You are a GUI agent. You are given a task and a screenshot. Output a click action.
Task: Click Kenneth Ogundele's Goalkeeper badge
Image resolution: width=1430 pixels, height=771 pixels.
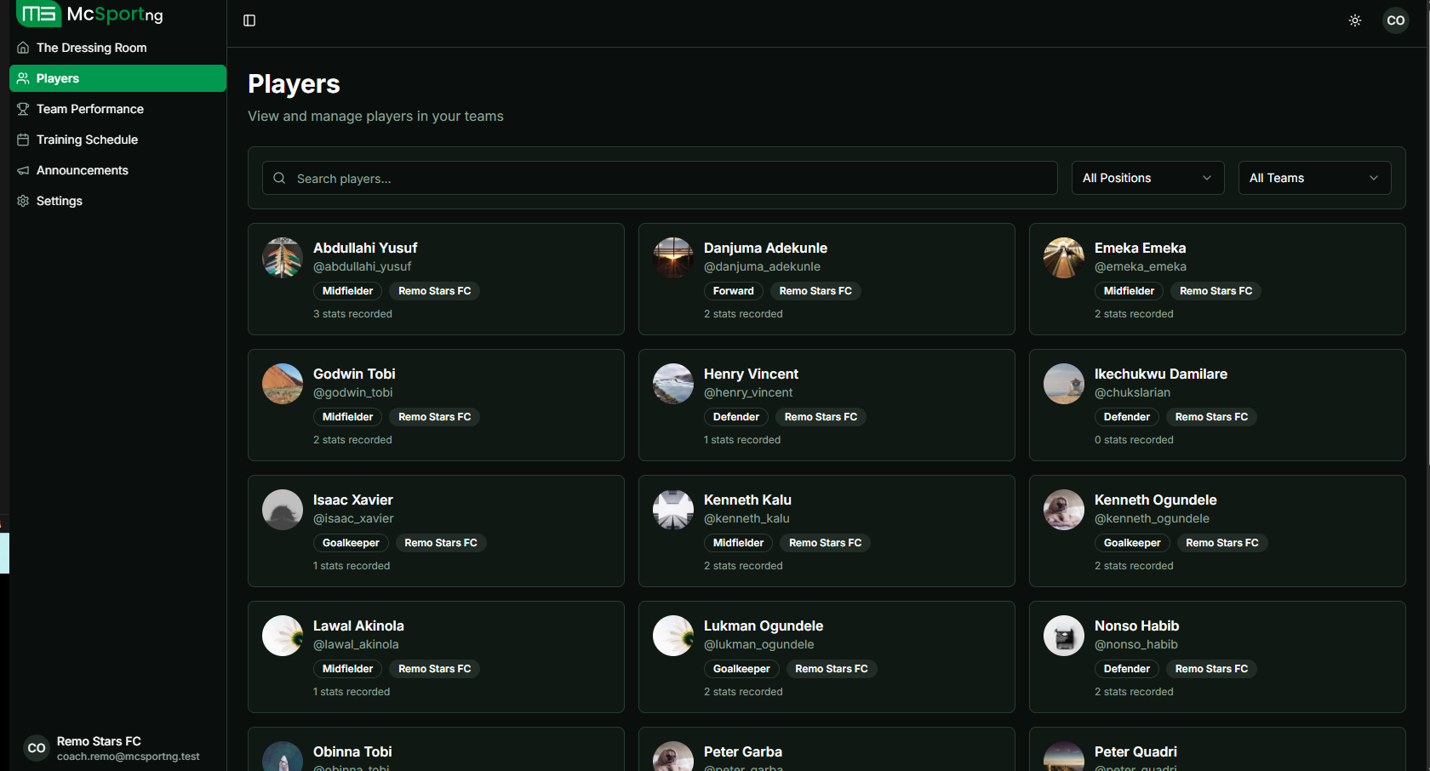1131,543
